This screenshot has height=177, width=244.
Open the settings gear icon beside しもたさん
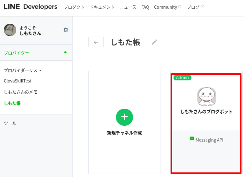click(66, 30)
